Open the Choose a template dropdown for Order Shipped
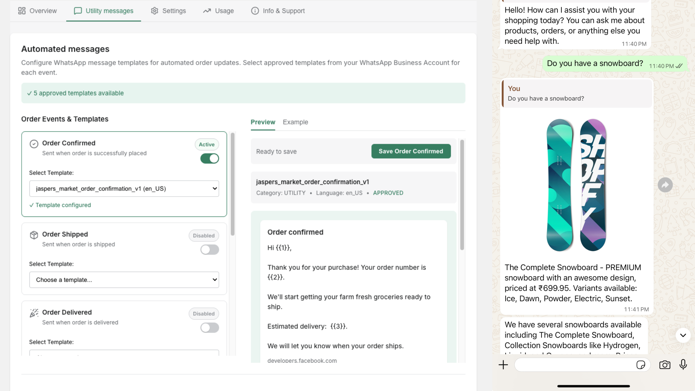Screen dimensions: 695x391 click(x=124, y=279)
